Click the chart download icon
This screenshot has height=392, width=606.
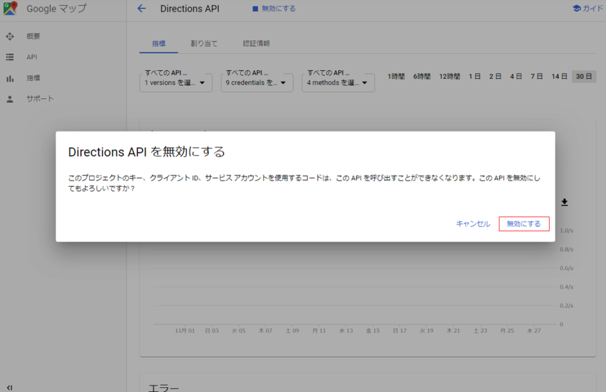[564, 202]
